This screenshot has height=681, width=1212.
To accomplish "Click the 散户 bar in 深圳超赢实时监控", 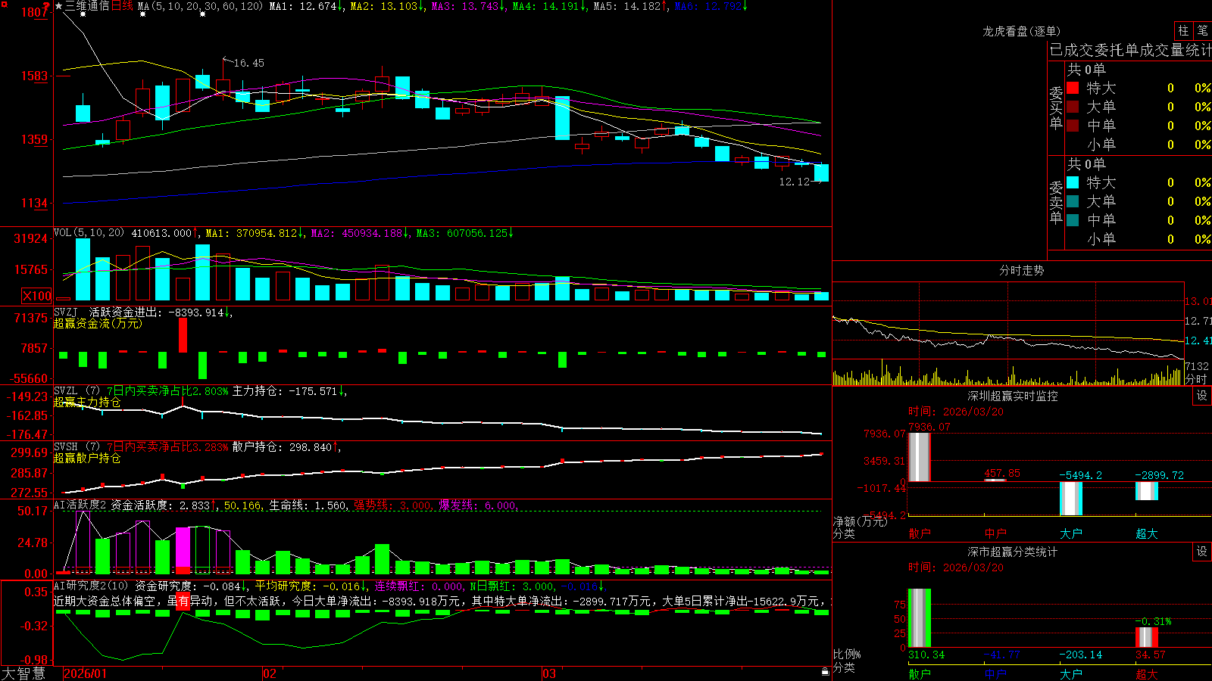I will tap(919, 457).
